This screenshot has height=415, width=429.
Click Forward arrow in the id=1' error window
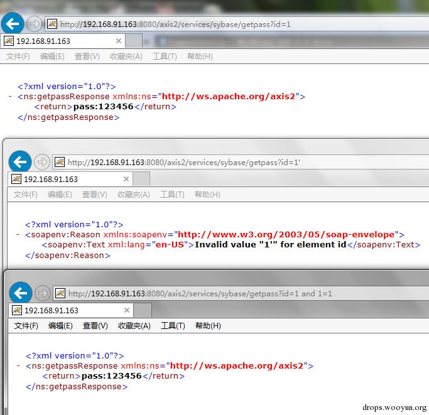42,162
